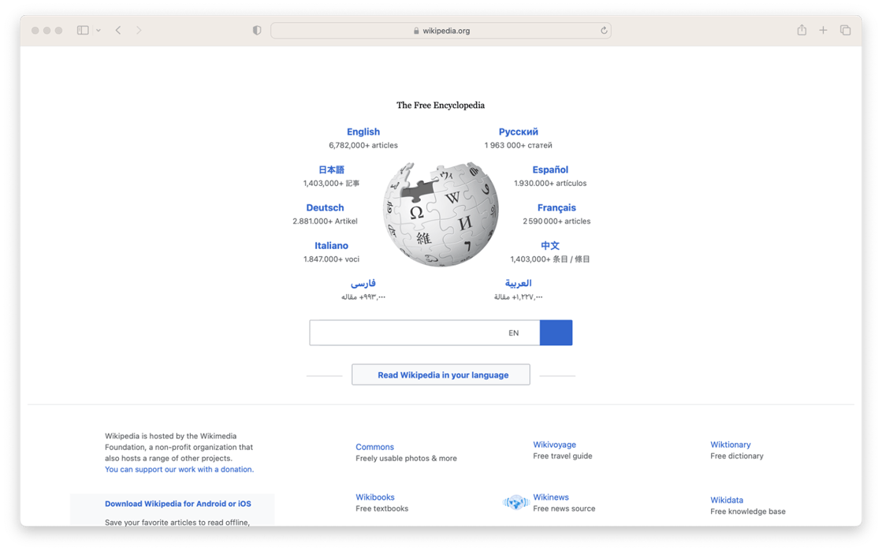Open the EN language selector dropdown

(x=513, y=333)
